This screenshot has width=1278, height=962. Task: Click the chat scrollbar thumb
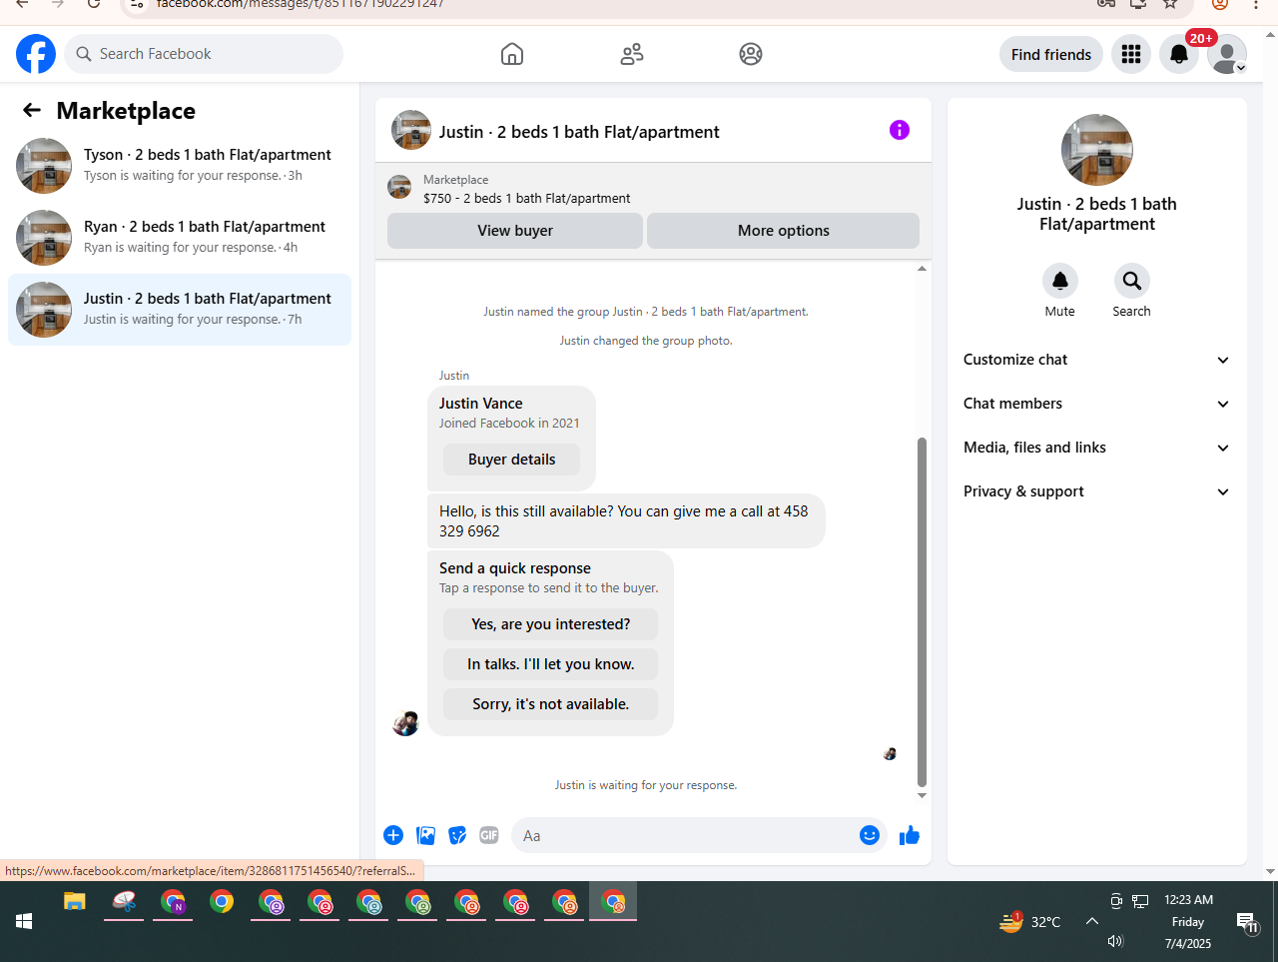(x=922, y=611)
